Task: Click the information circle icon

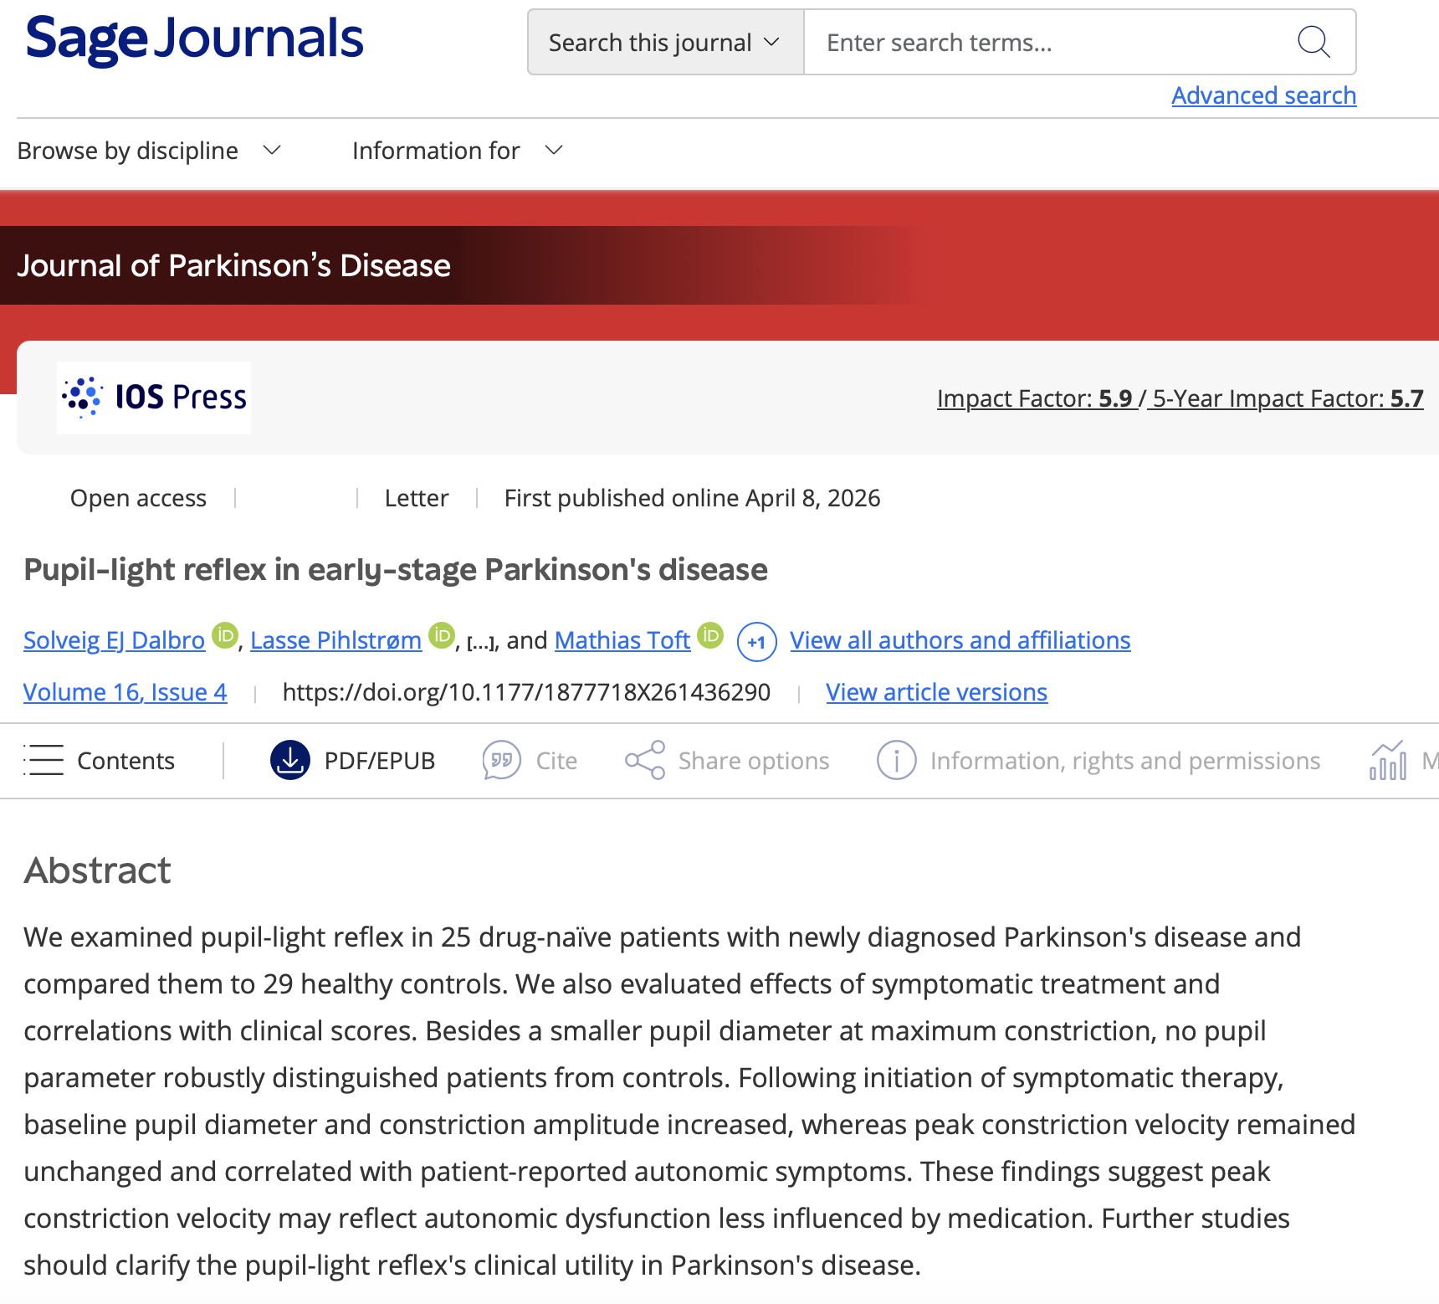Action: coord(896,760)
